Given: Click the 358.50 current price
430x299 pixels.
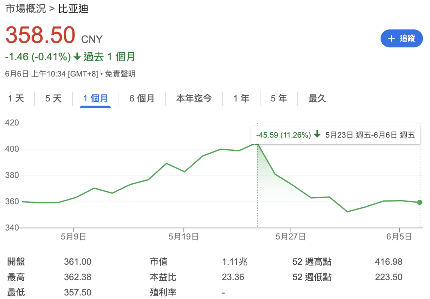Looking at the screenshot, I should pos(40,35).
